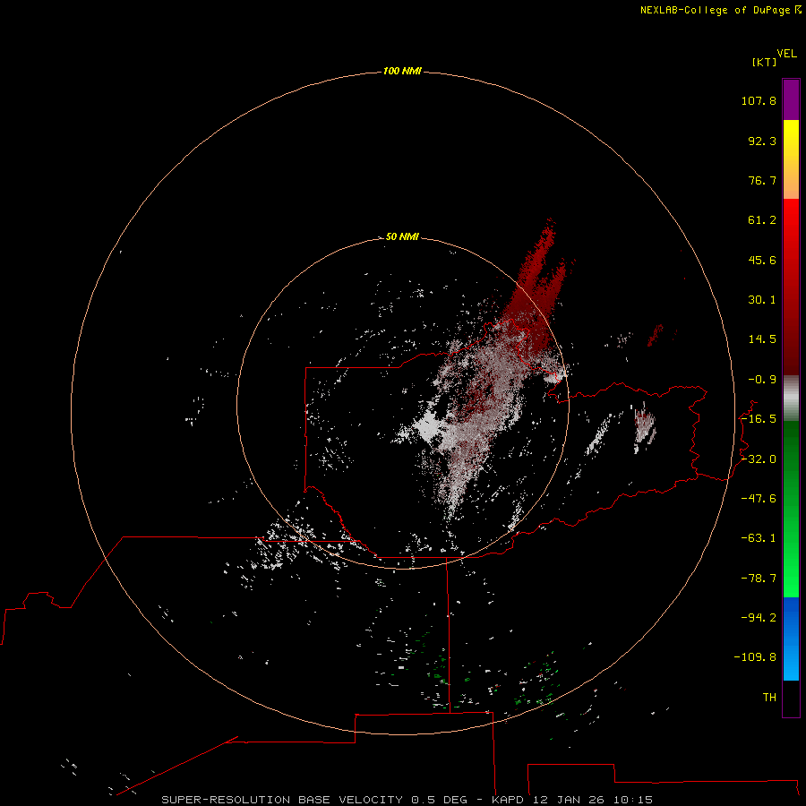Click the VEL legend title
Image resolution: width=806 pixels, height=806 pixels.
(x=786, y=54)
